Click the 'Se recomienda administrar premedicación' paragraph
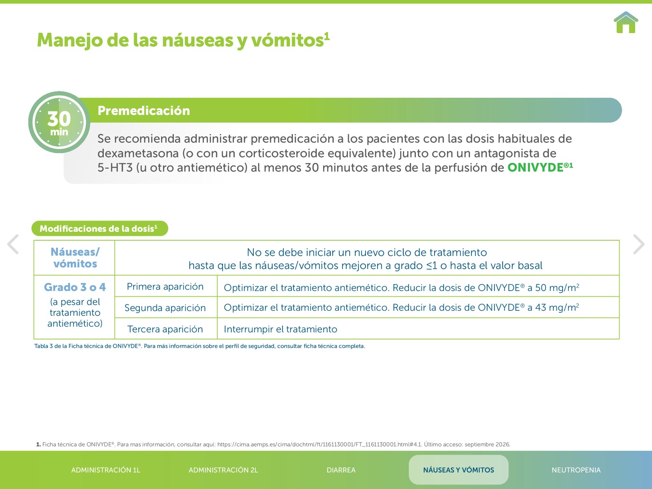 tap(335, 153)
